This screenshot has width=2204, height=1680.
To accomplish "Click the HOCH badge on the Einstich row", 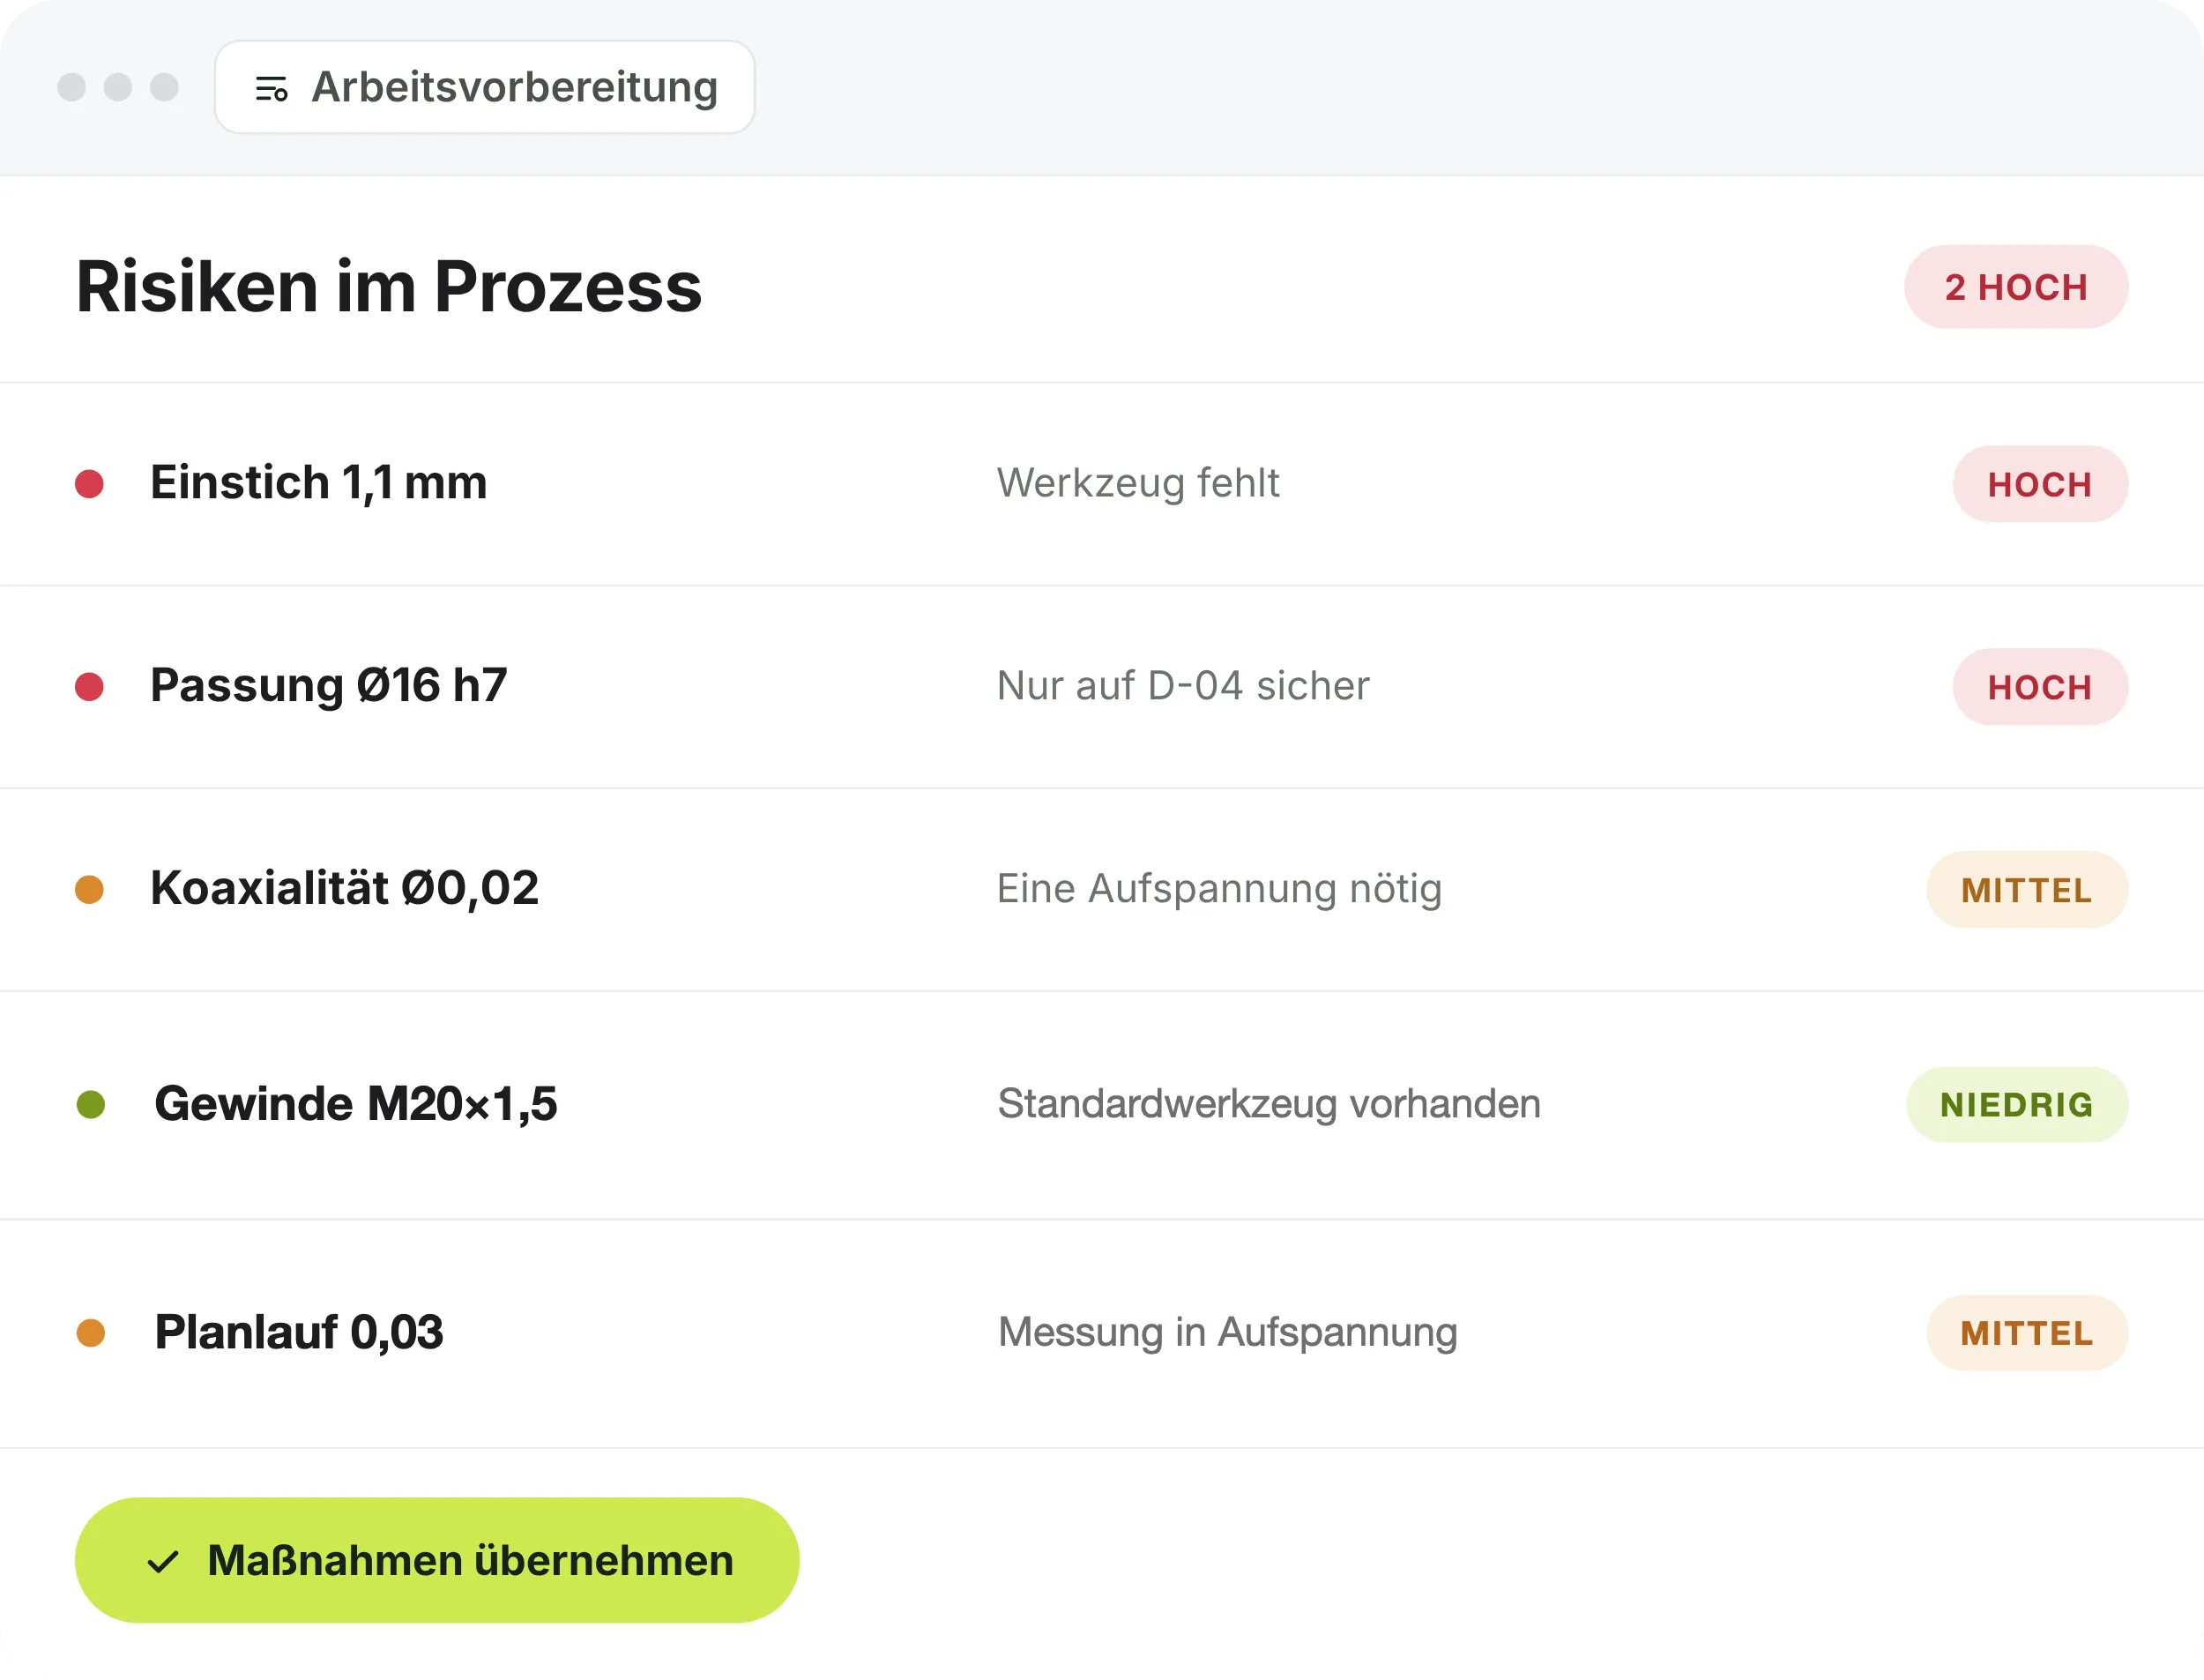I will point(2040,484).
